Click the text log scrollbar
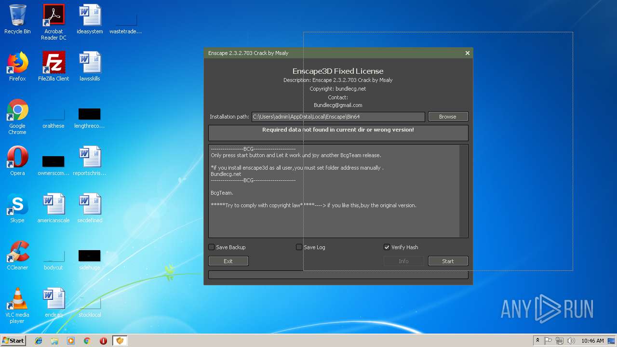Image resolution: width=617 pixels, height=347 pixels. (x=463, y=191)
